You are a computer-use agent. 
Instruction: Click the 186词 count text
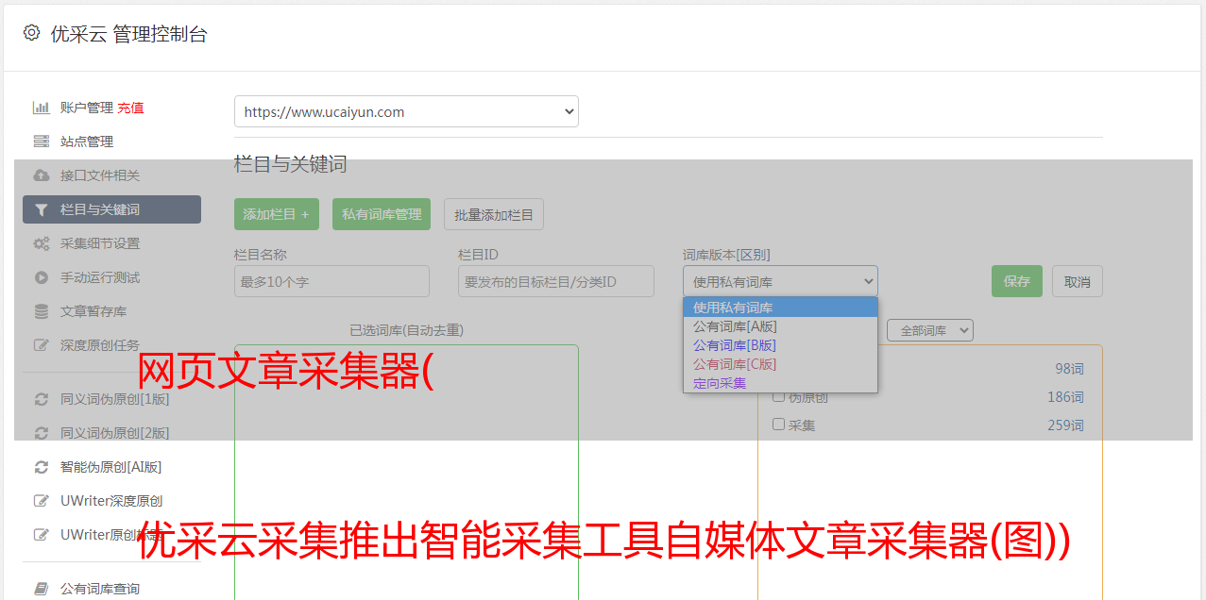[1065, 397]
